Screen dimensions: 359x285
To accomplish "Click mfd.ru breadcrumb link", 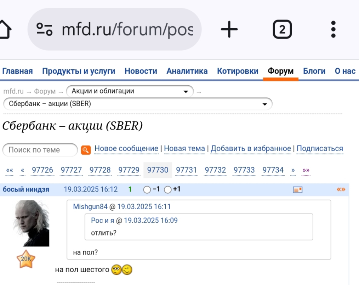I will (x=13, y=91).
